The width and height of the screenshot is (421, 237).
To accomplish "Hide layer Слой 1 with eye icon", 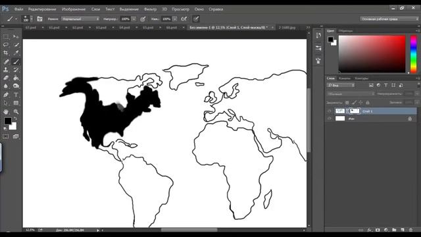I will coord(330,111).
